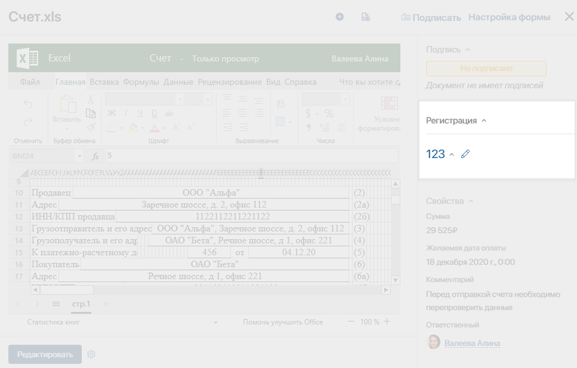
Task: Collapse the Регистрация section
Action: pos(484,120)
